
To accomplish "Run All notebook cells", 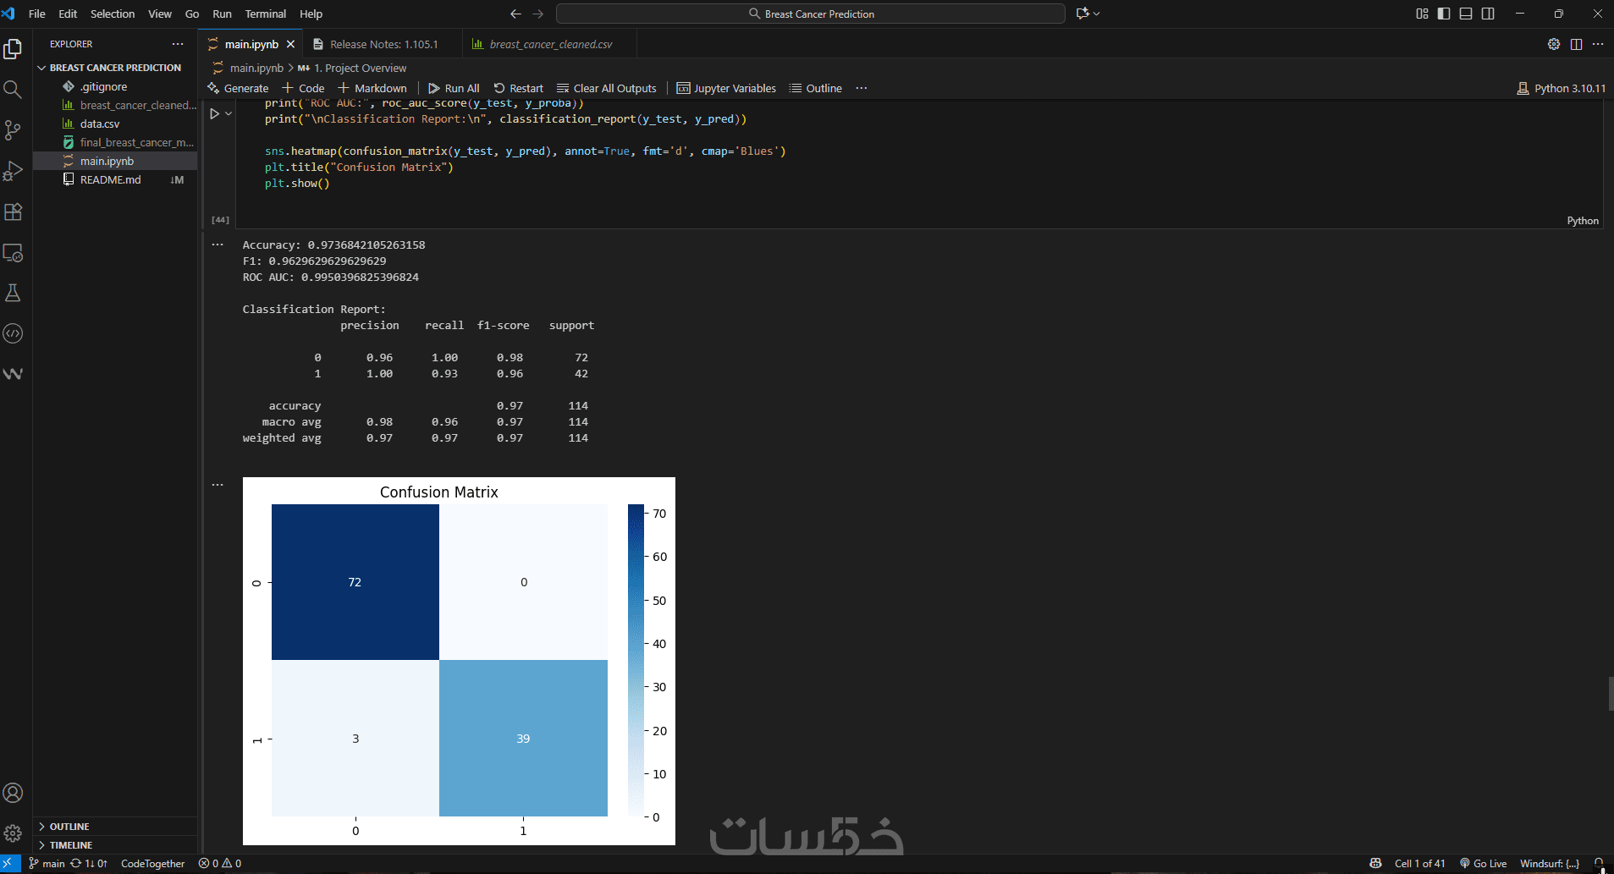I will click(454, 88).
